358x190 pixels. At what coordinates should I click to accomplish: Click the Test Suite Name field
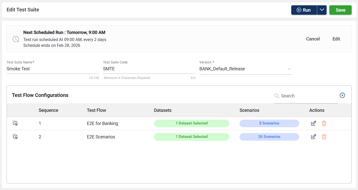click(x=53, y=69)
